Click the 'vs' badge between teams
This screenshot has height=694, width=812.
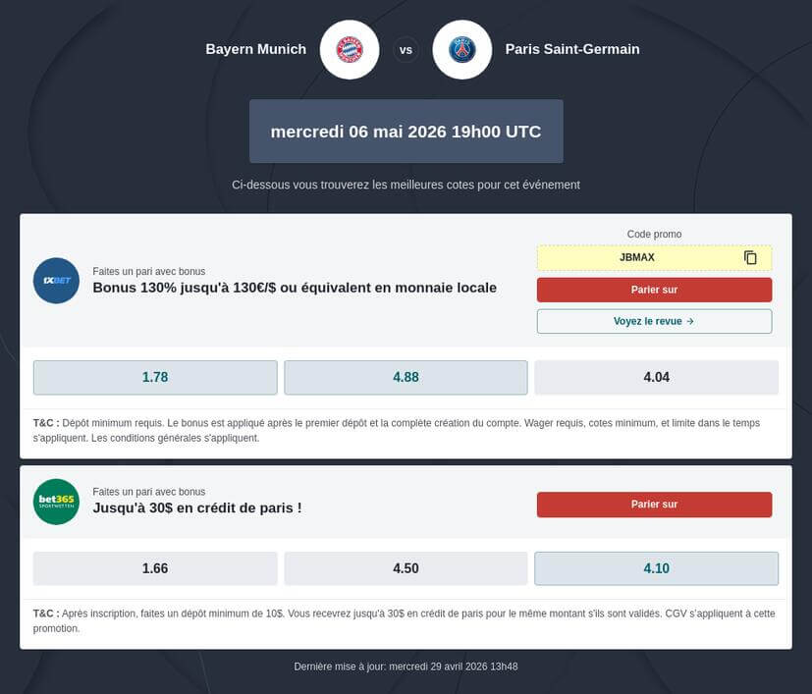[x=406, y=49]
